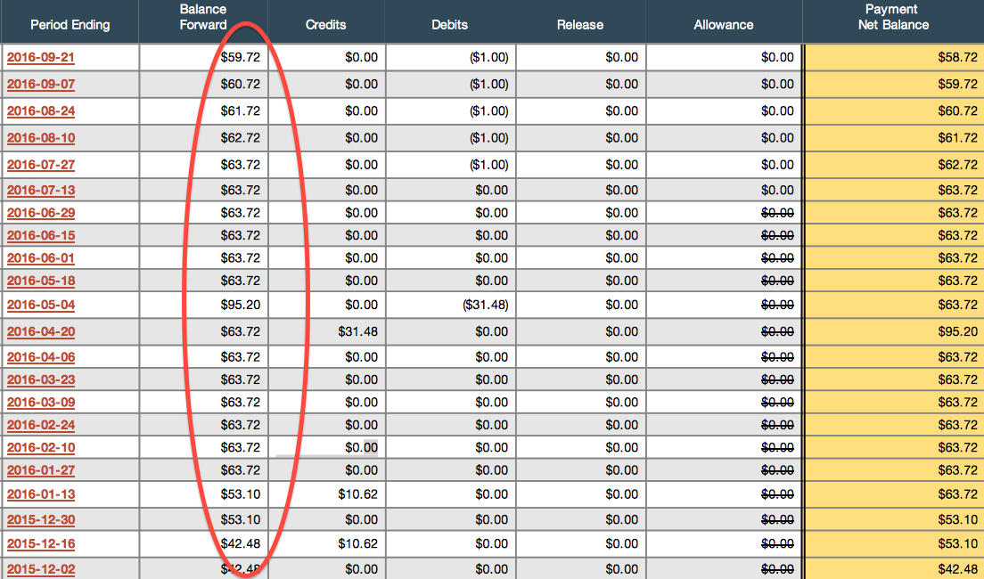Screen dimensions: 984x579
Task: Select the $59.72 balance forward for 2016-09-21
Action: tap(241, 57)
